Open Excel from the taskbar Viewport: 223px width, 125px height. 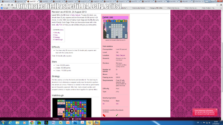click(61, 123)
